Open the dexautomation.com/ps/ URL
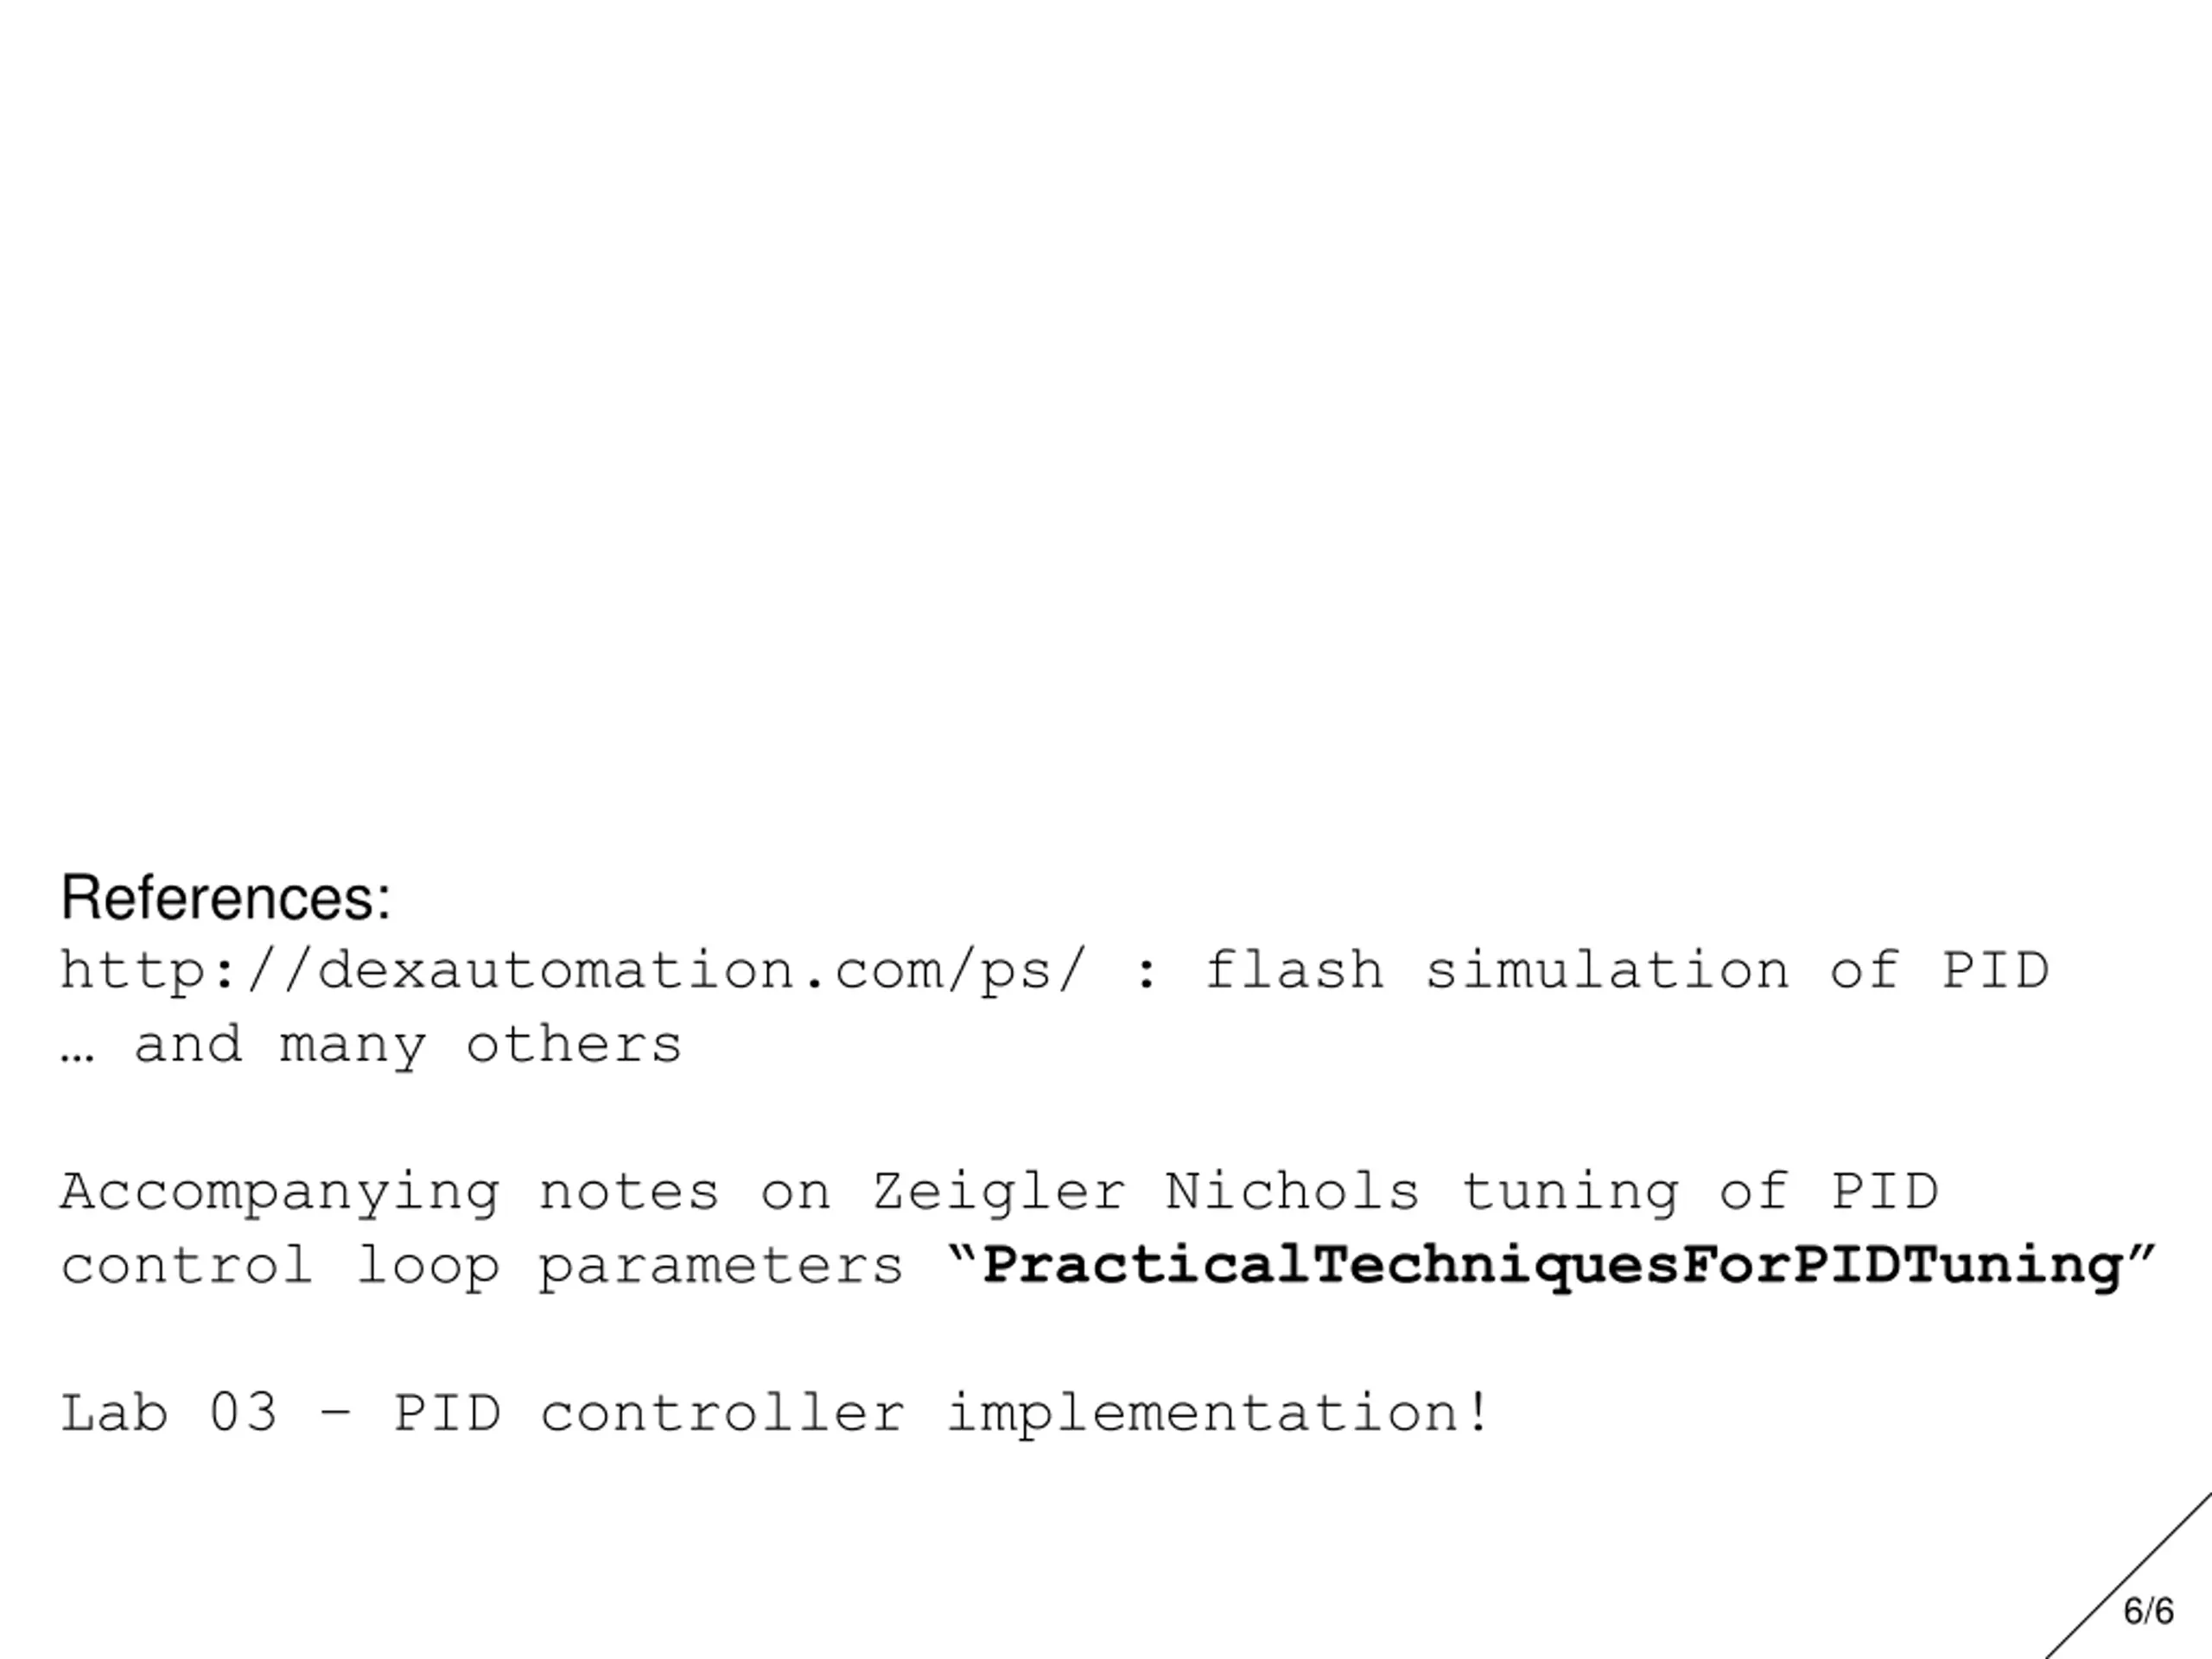The height and width of the screenshot is (1659, 2212). click(x=572, y=972)
